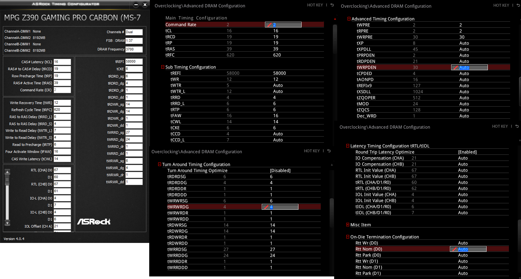Select the tWRWRDG value field in BIOS
The height and width of the screenshot is (279, 521).
(280, 207)
